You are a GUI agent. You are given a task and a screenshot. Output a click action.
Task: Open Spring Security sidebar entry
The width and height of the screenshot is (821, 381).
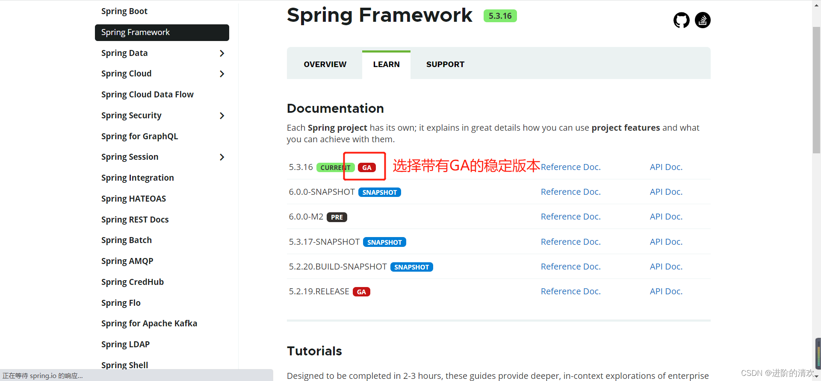coord(131,116)
